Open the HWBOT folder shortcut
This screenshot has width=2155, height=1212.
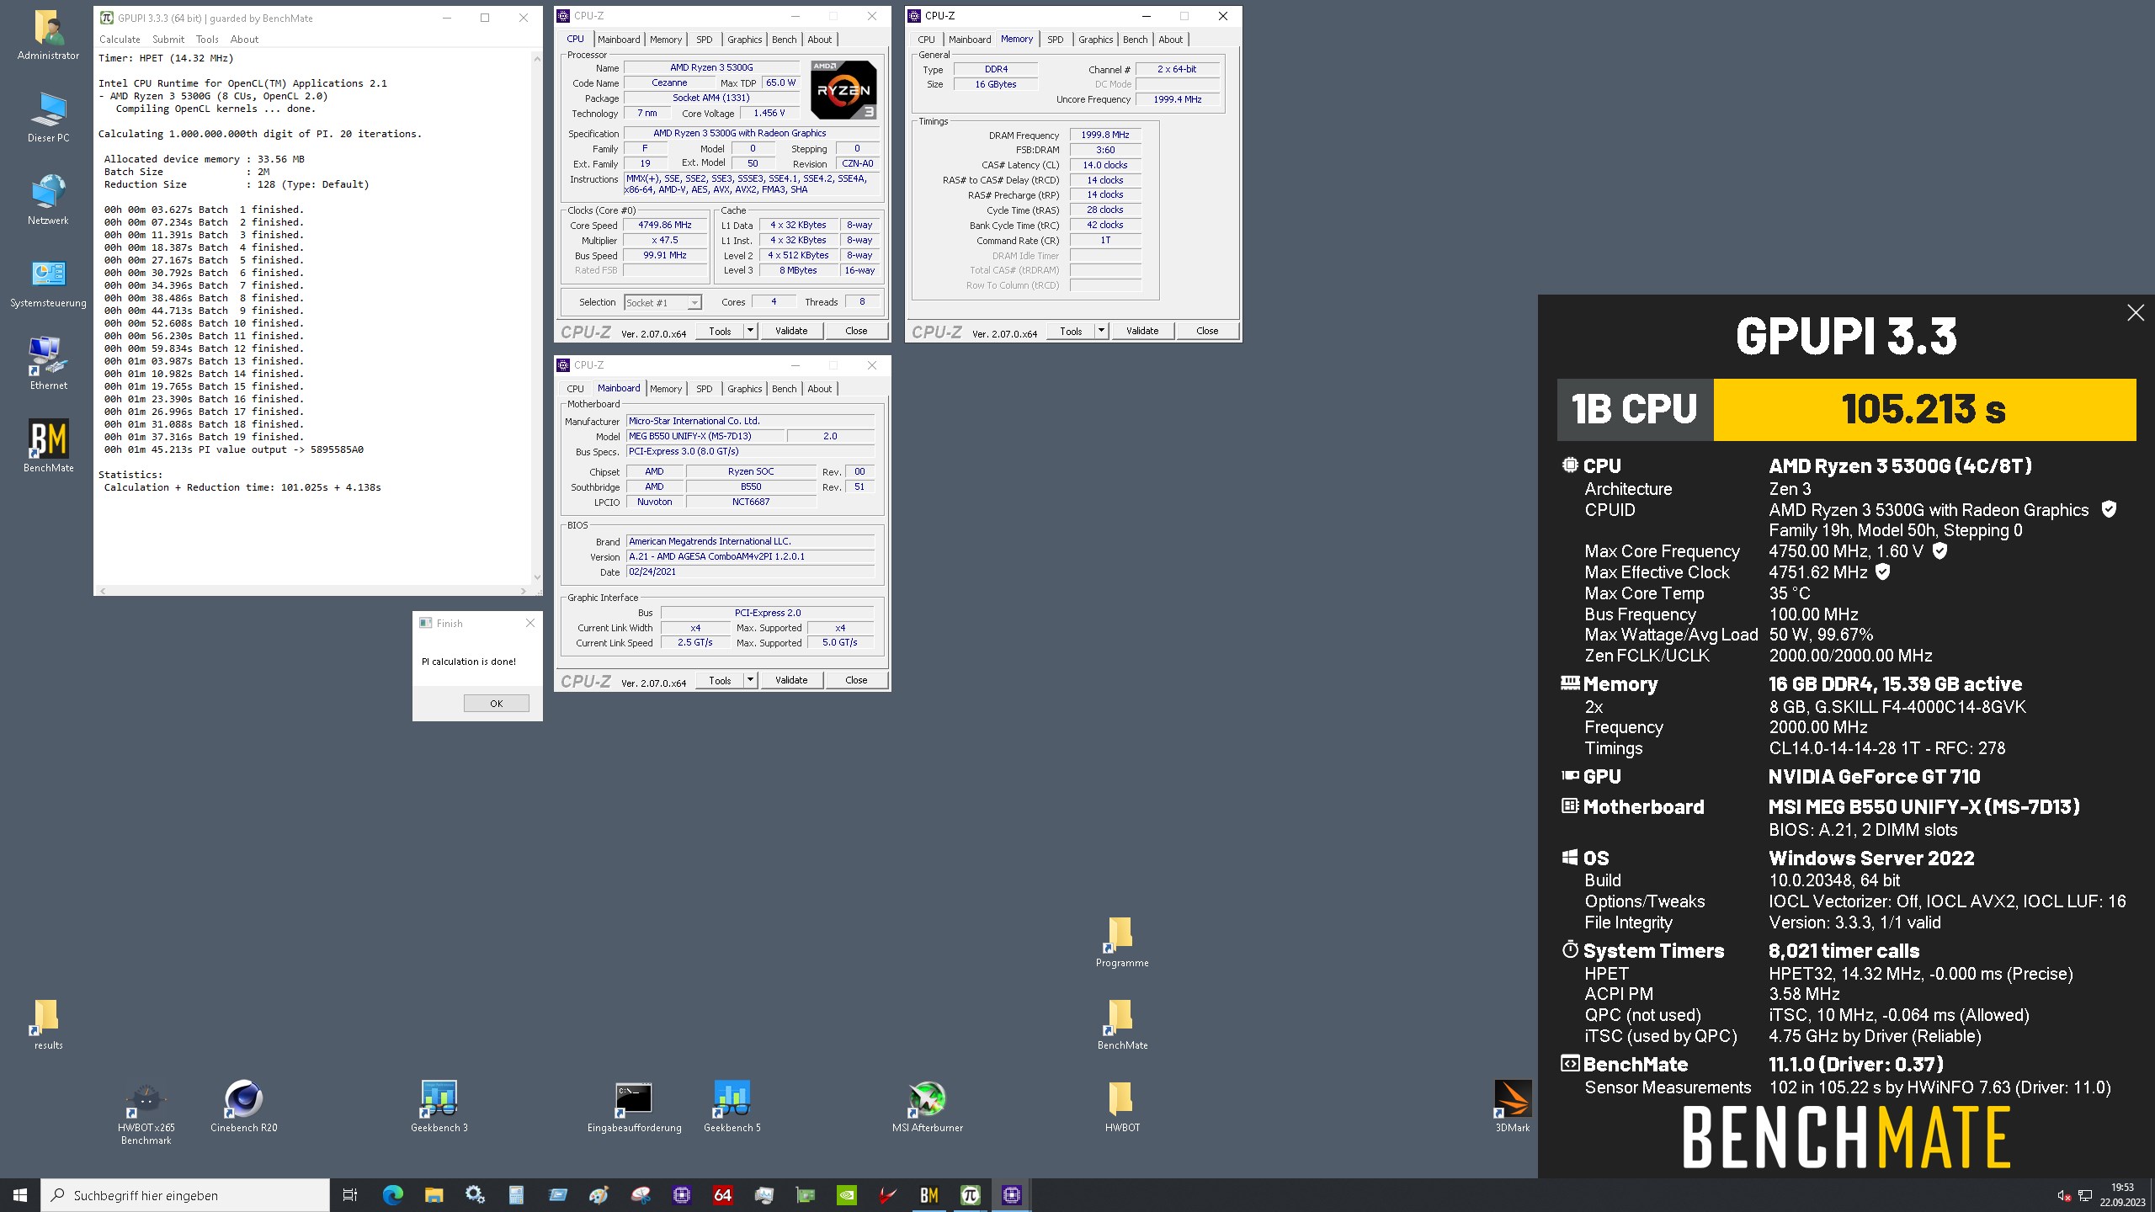pos(1121,1106)
